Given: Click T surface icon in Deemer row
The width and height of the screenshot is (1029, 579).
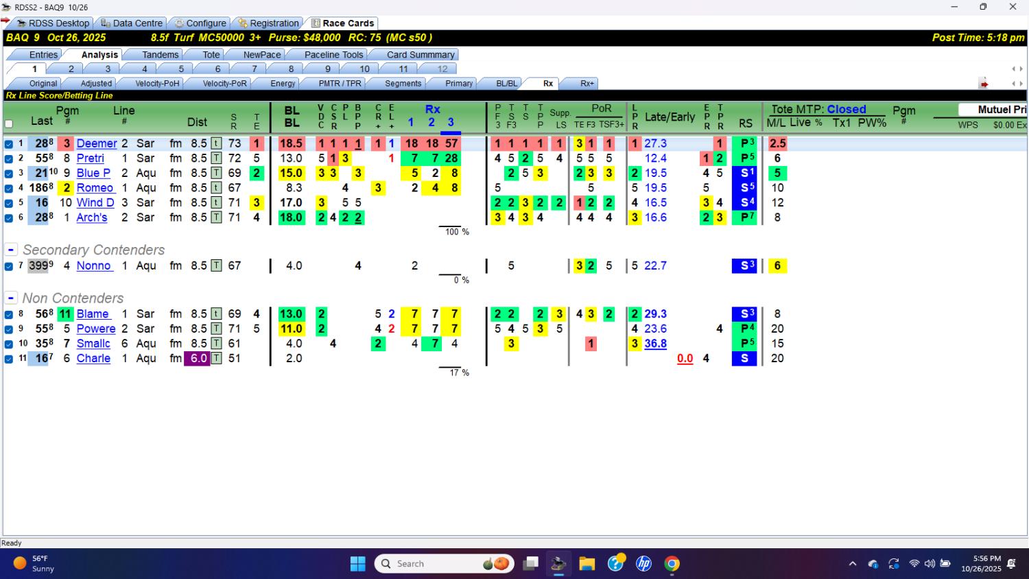Looking at the screenshot, I should click(x=216, y=143).
